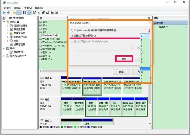Expand 更多操作 submenu arrow
This screenshot has width=190, height=135.
pos(186,27)
